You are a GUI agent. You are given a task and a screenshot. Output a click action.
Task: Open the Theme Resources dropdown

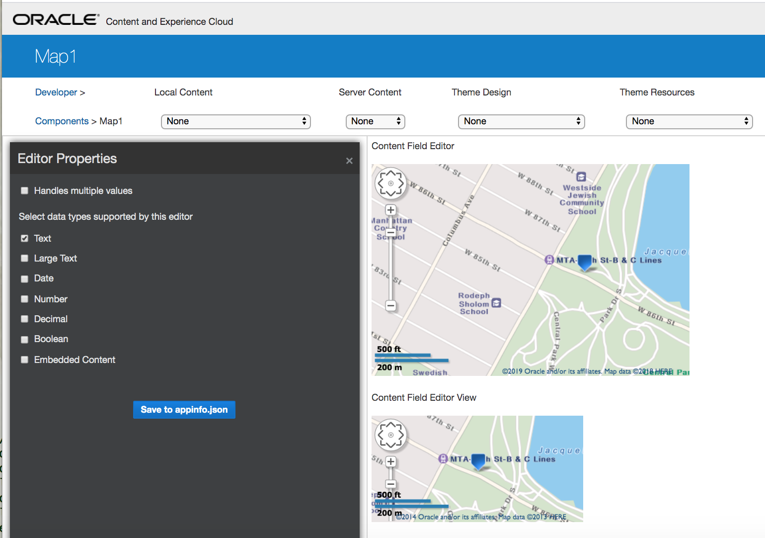pyautogui.click(x=689, y=121)
